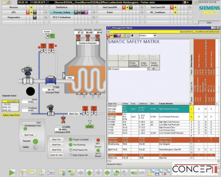The width and height of the screenshot is (221, 177).
Task: Click the Safety Data Write button
Action: (11, 115)
